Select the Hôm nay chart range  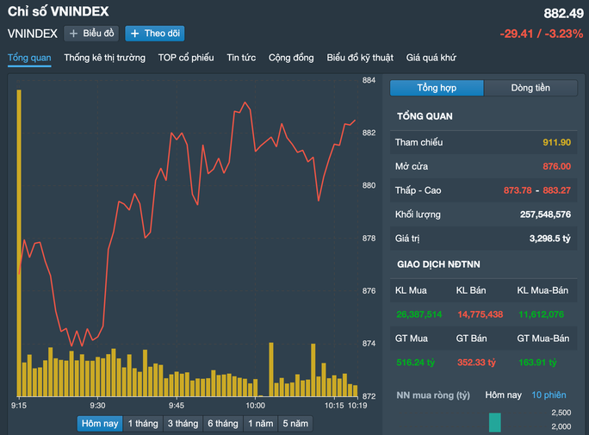[x=99, y=424]
